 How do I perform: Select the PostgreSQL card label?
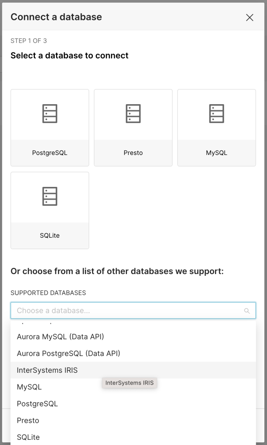(x=50, y=153)
